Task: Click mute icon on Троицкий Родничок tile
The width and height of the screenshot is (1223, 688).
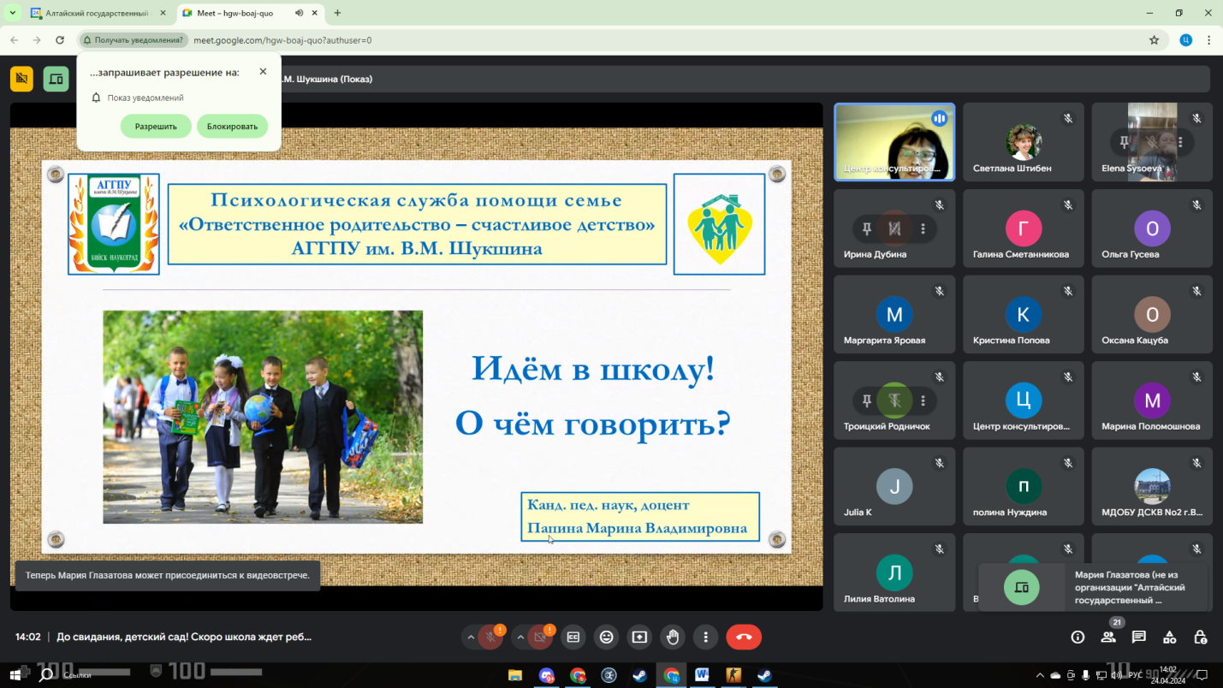Action: 895,400
